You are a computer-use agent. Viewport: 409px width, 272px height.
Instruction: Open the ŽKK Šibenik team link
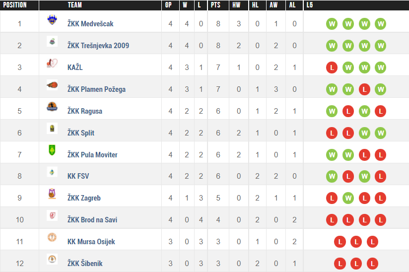point(85,264)
